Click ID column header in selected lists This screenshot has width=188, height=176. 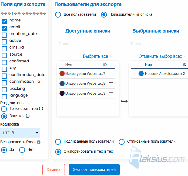click(184, 65)
